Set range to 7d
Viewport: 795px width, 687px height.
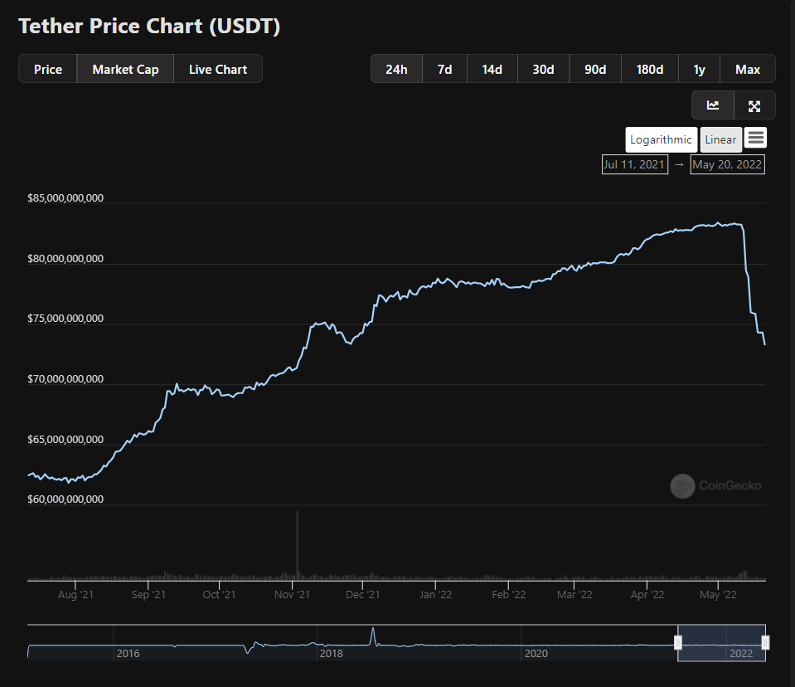point(445,69)
